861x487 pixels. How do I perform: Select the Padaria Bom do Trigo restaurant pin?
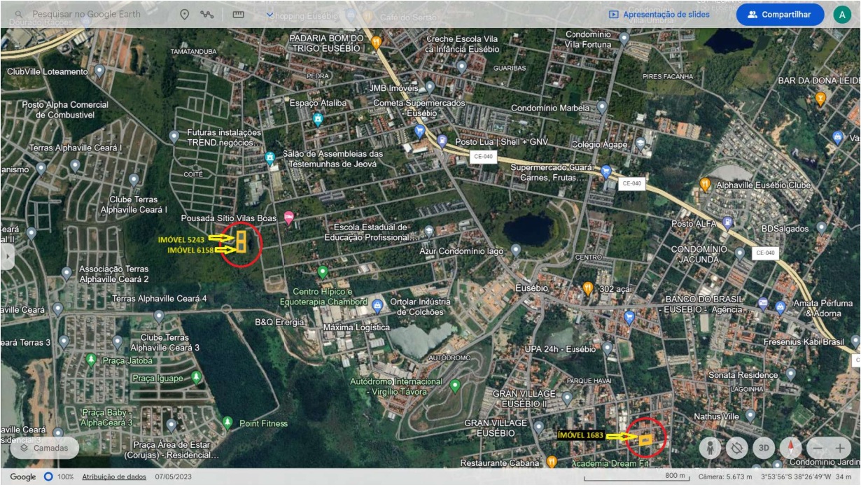(377, 43)
